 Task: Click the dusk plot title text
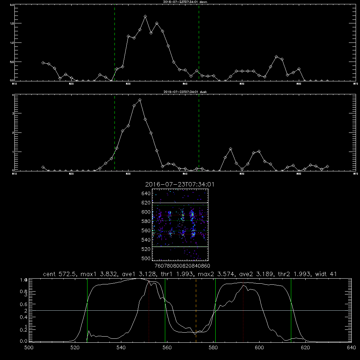(185, 92)
